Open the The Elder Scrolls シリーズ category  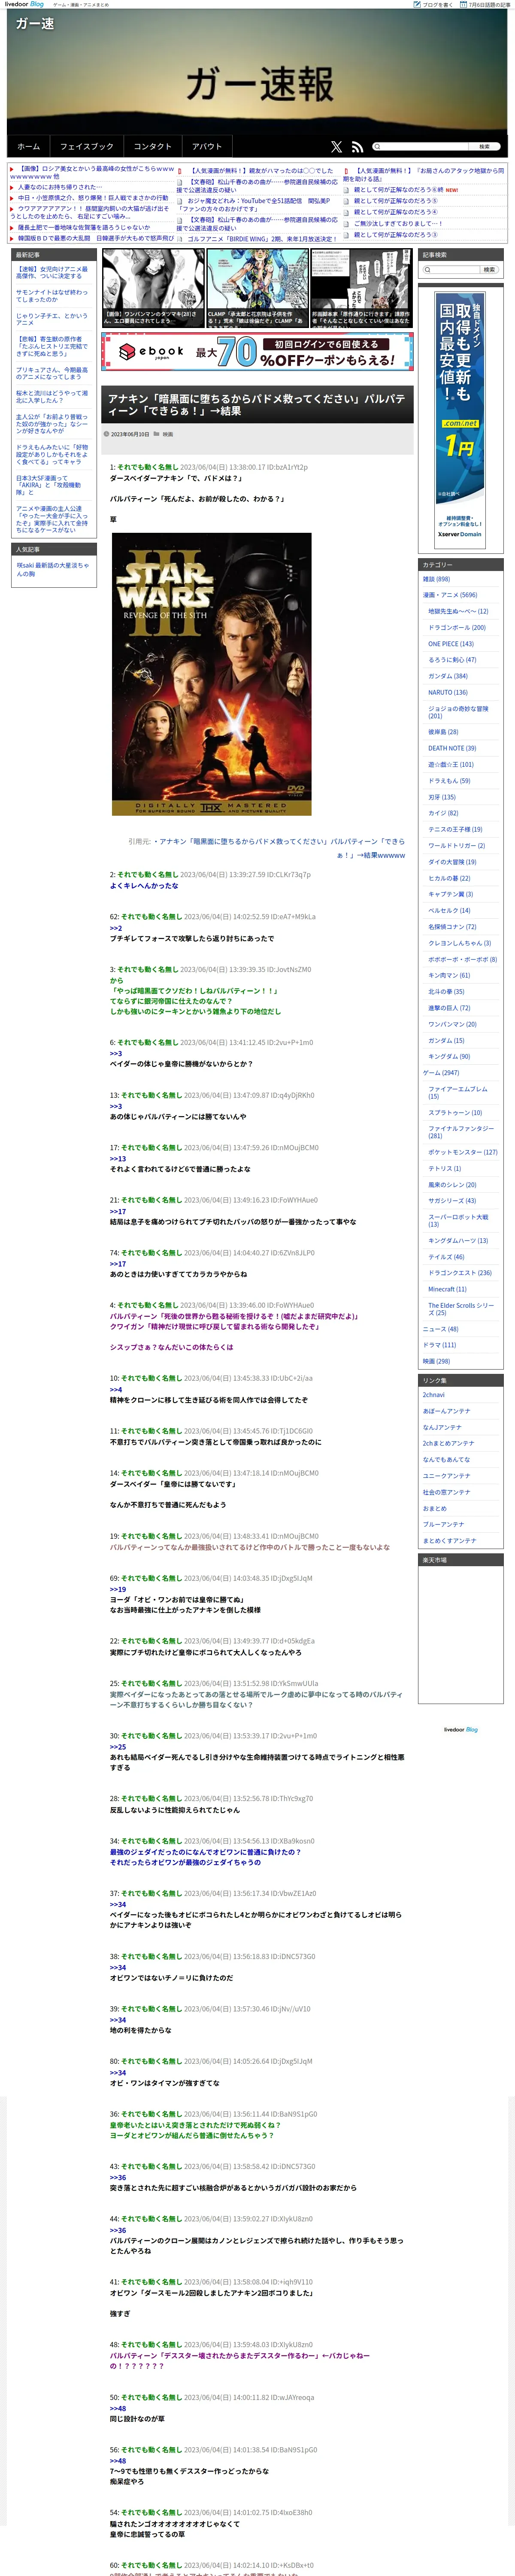(x=461, y=1309)
